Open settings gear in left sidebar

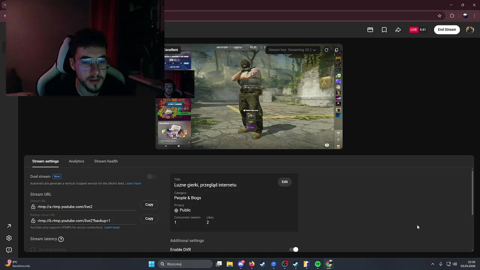click(x=9, y=238)
